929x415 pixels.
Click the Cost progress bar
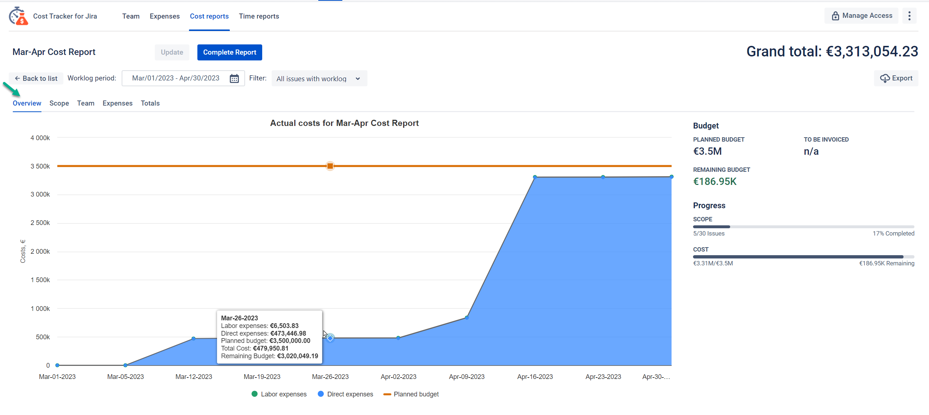click(803, 257)
